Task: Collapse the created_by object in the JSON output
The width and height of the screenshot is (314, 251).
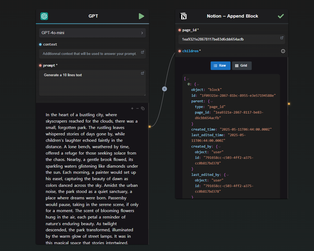Action: tap(219, 147)
